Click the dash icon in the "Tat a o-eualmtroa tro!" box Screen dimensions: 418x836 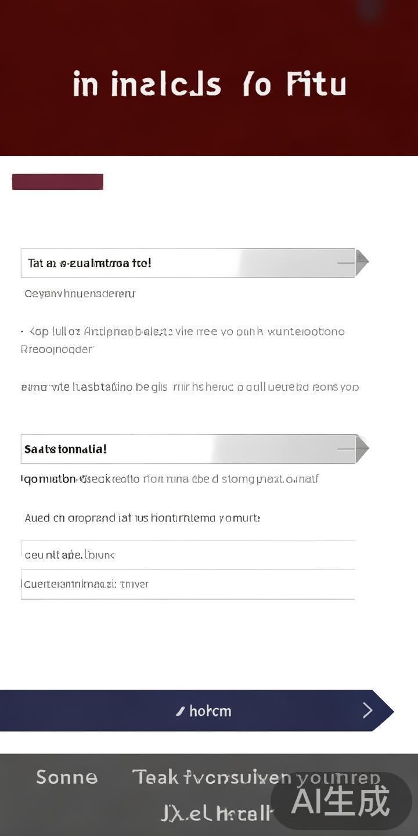tap(345, 263)
